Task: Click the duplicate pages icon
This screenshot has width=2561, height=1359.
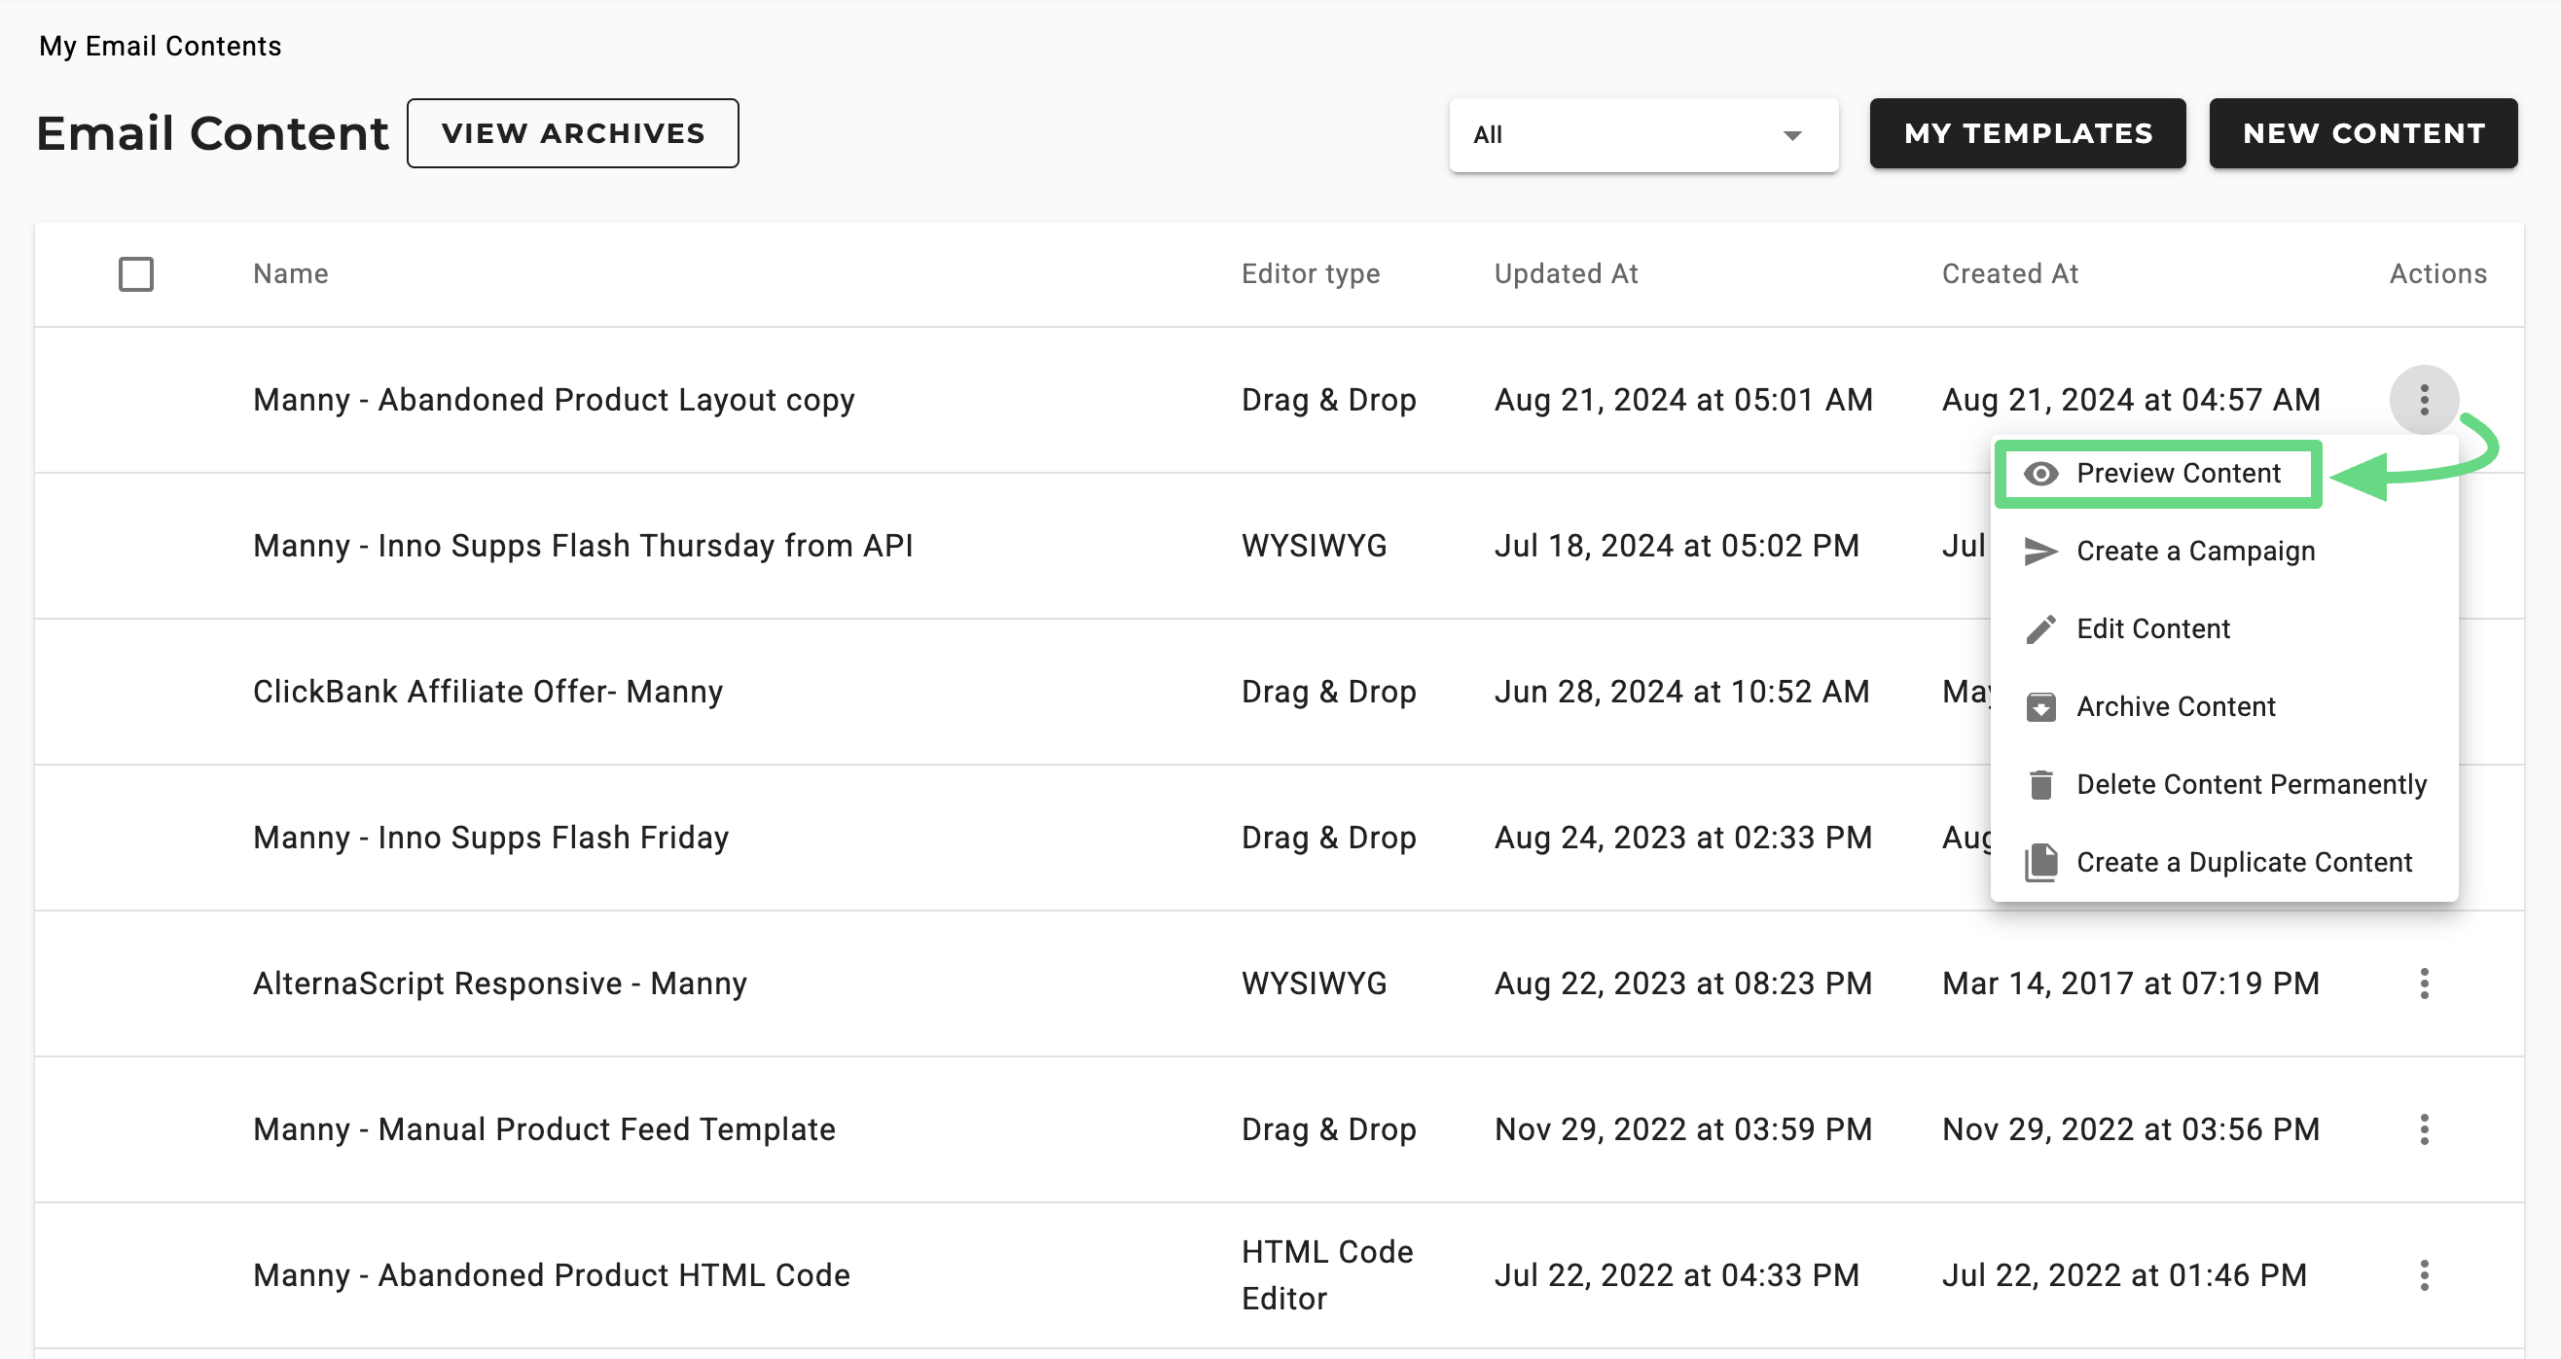Action: (x=2041, y=862)
